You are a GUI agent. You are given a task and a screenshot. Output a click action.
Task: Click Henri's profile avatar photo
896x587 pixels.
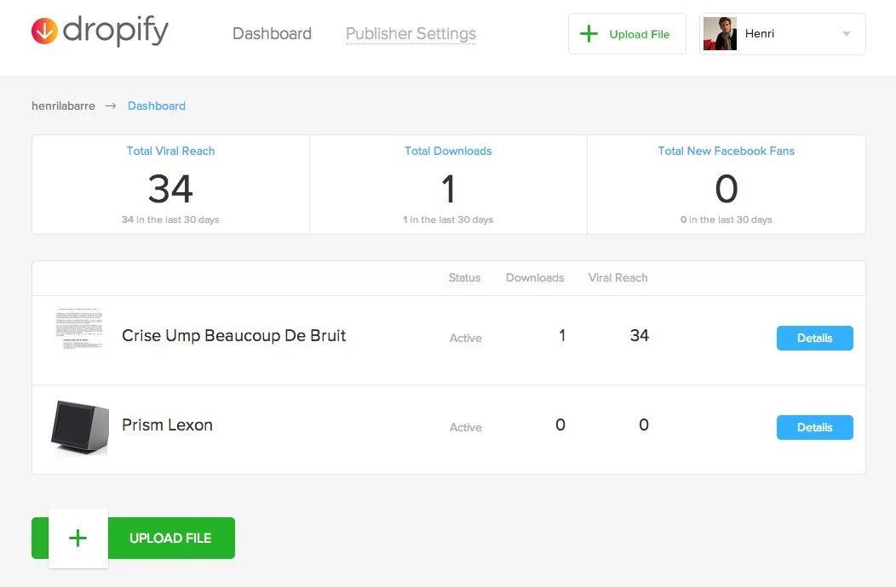click(x=720, y=34)
